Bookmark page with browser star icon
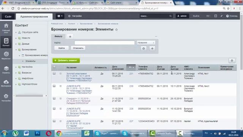 tap(228, 8)
